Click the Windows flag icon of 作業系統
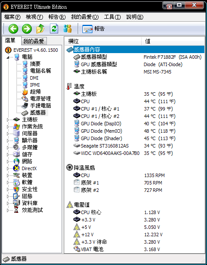Image resolution: width=207 pixels, height=265 pixels. click(x=16, y=127)
